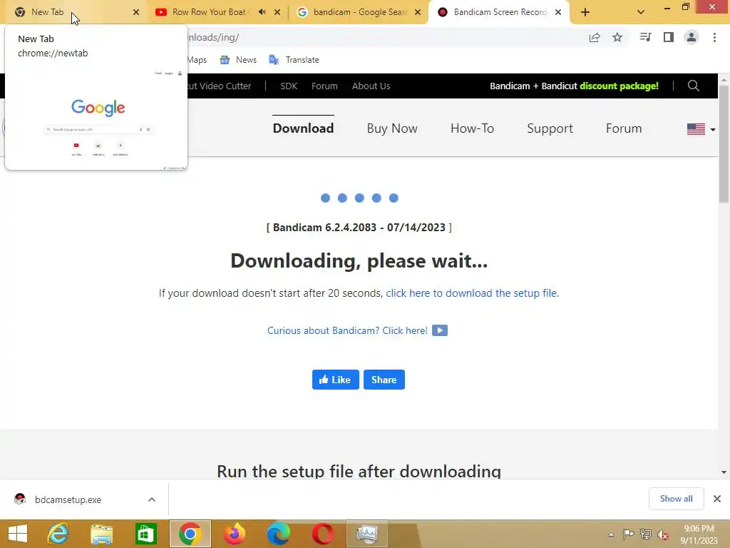Open the network tray icon
The height and width of the screenshot is (548, 730).
[646, 534]
